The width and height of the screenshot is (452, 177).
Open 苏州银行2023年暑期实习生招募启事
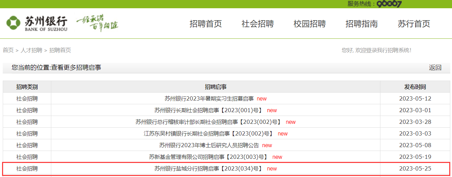tap(209, 98)
